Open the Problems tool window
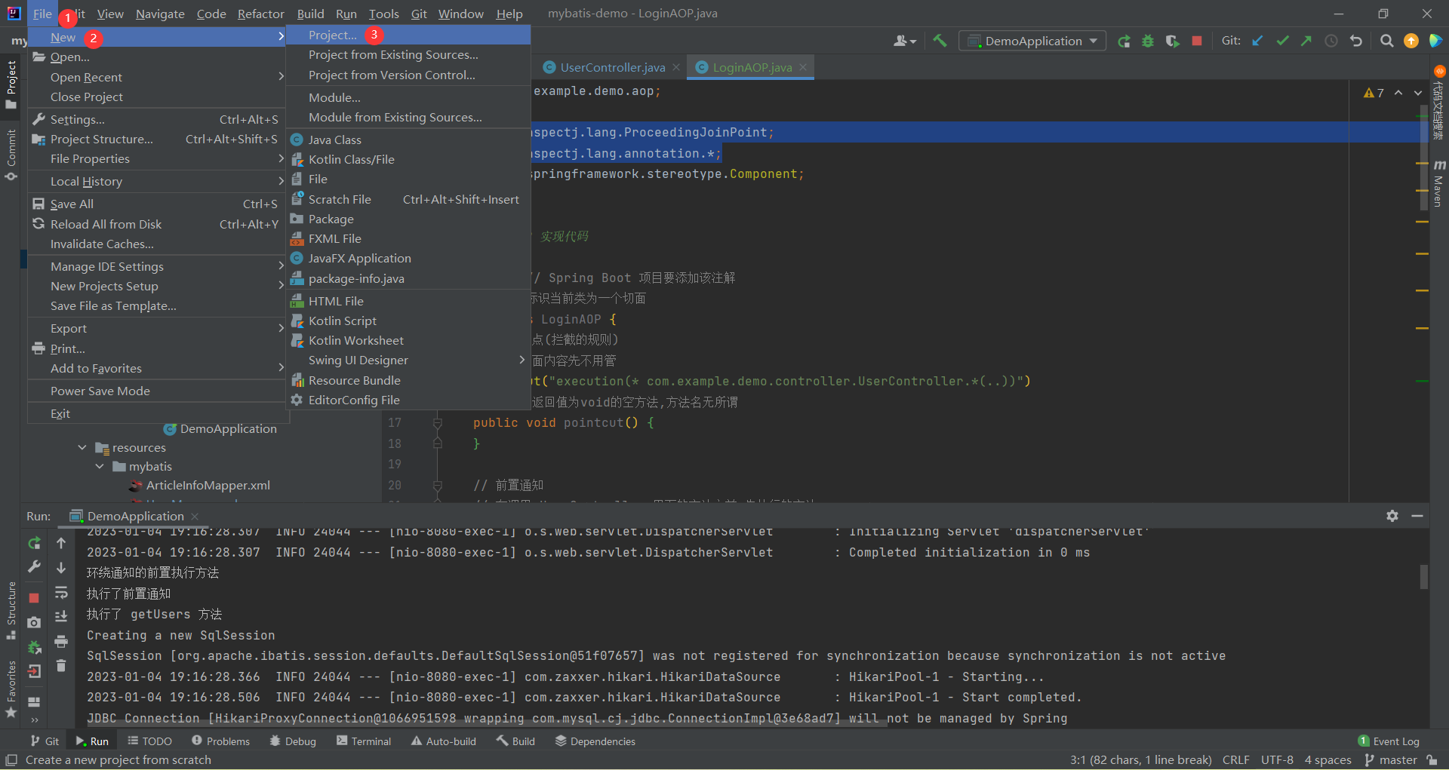Viewport: 1449px width, 770px height. pos(220,741)
